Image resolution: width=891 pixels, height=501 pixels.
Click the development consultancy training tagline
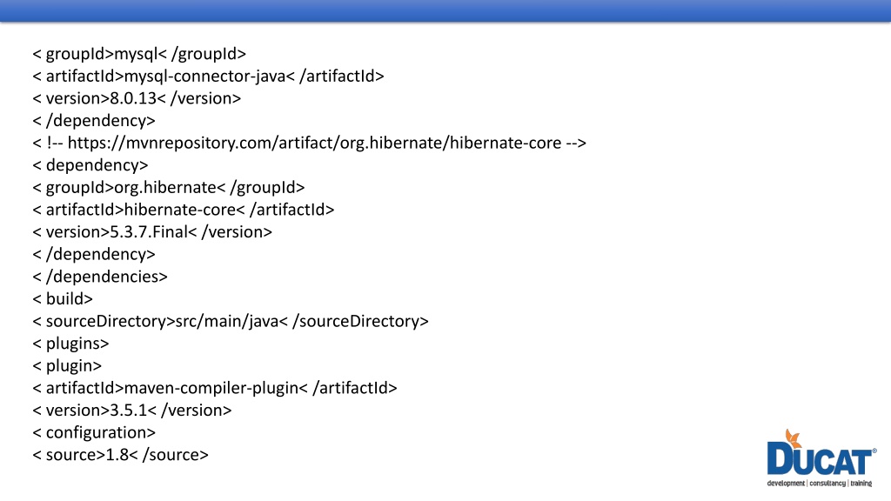coord(820,484)
